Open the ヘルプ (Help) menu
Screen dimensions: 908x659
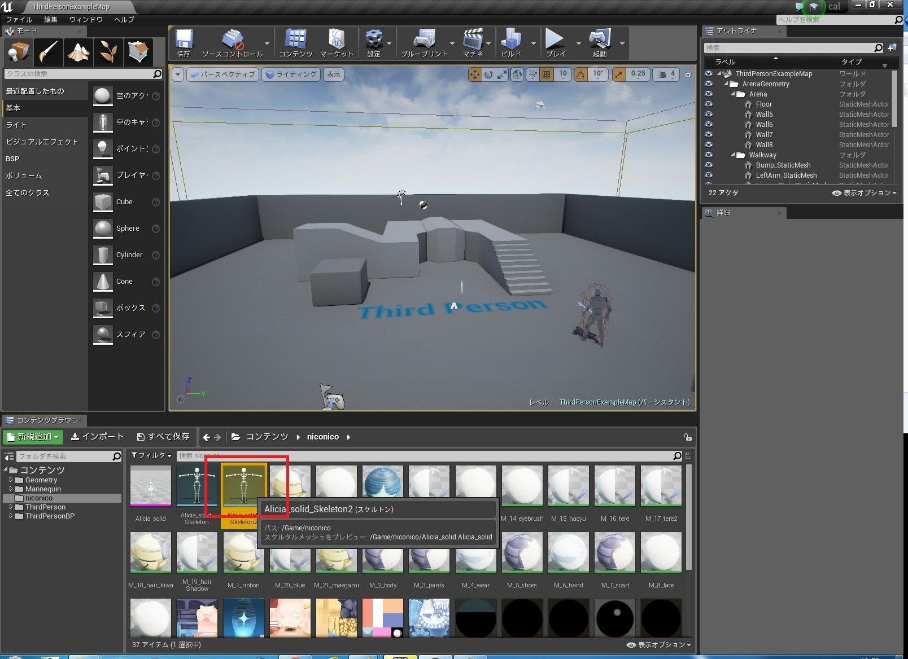[124, 20]
